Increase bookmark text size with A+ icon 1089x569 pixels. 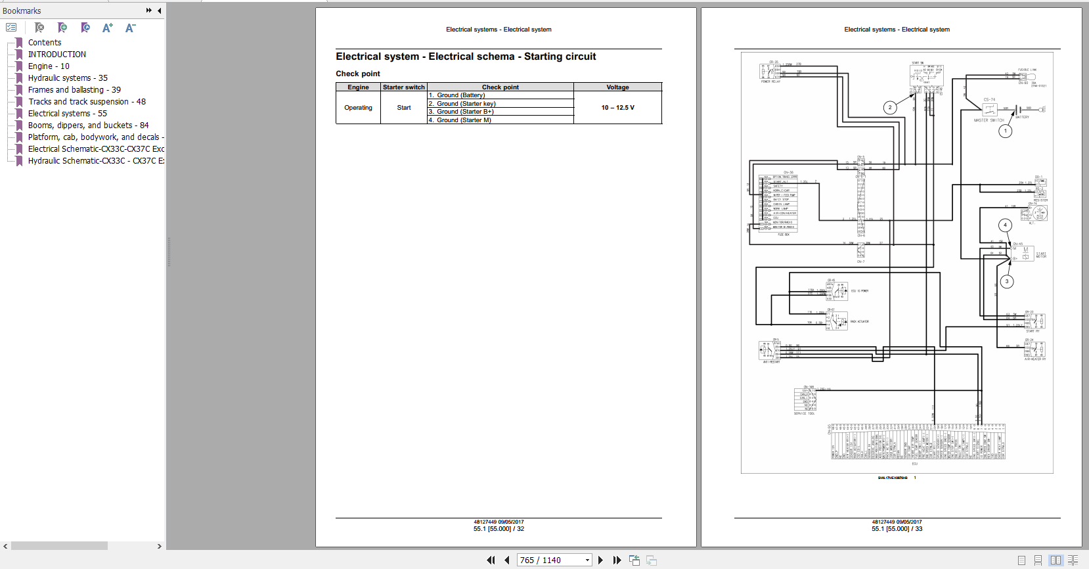coord(108,28)
